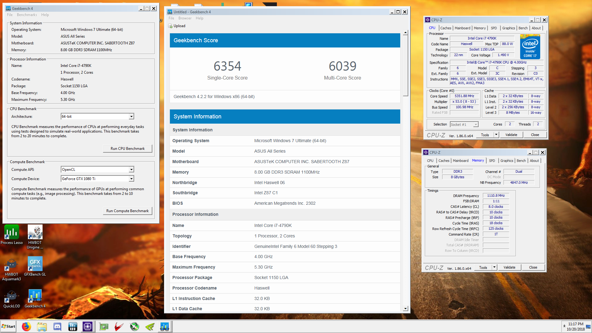Click scrollbar down arrow in Geekbench results
This screenshot has height=333, width=592.
coord(405,309)
